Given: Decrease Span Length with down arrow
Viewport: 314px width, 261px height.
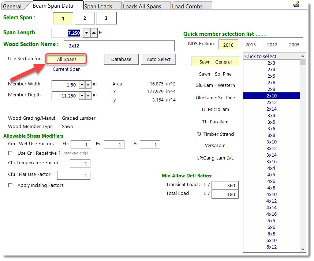Looking at the screenshot, I should 86,33.
